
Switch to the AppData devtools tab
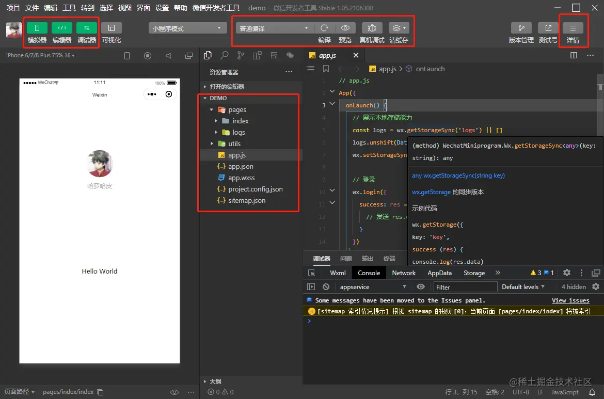(x=439, y=273)
